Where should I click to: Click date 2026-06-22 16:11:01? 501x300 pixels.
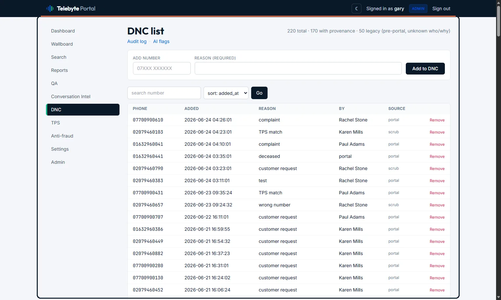pos(207,217)
